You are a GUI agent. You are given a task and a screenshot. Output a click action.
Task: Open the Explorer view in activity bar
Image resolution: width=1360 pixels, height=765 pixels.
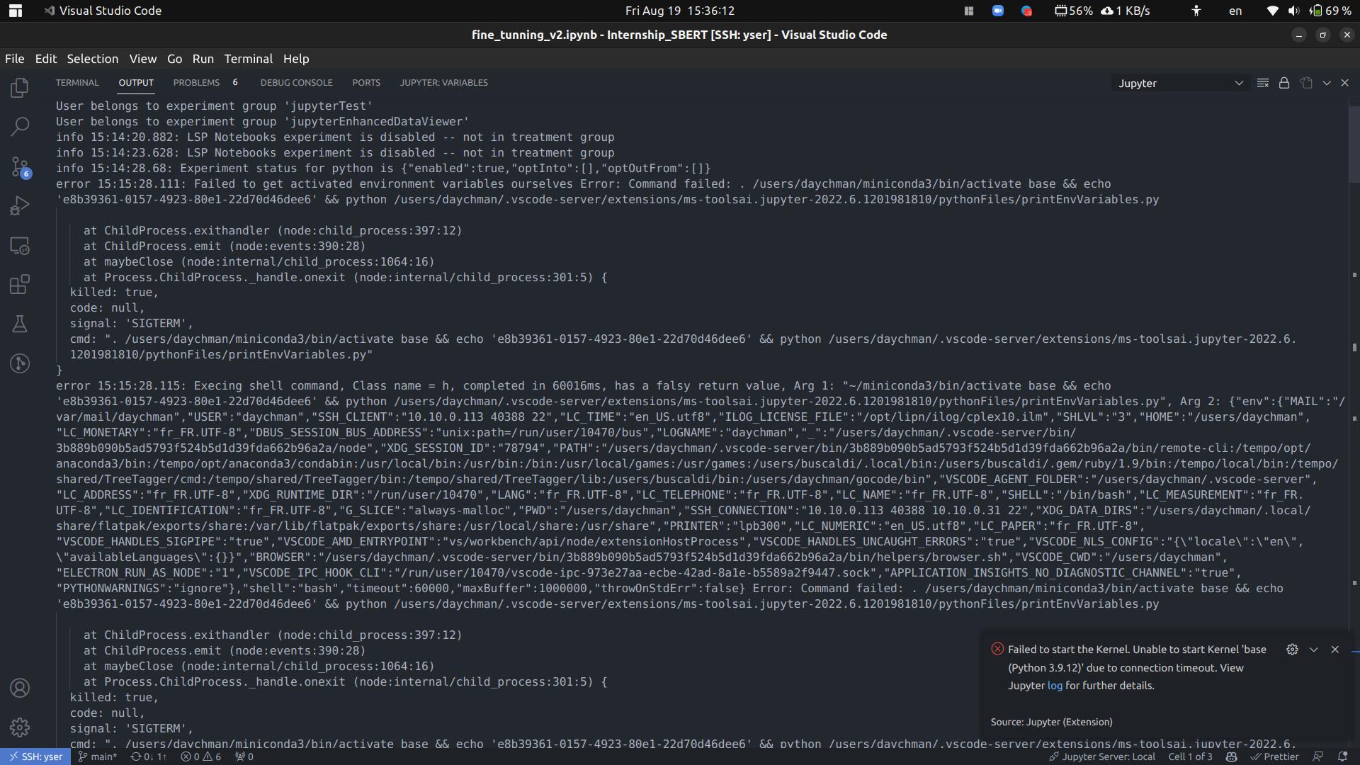pyautogui.click(x=20, y=88)
